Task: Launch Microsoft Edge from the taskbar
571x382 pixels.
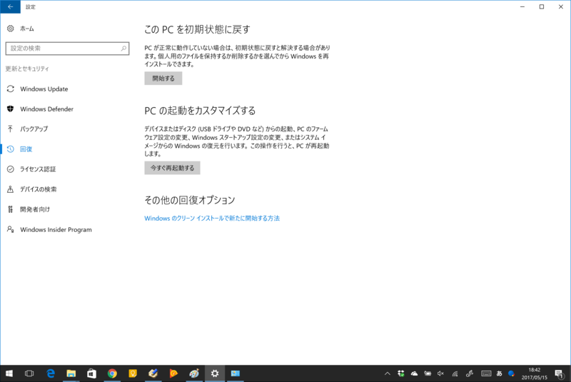Action: [50, 373]
